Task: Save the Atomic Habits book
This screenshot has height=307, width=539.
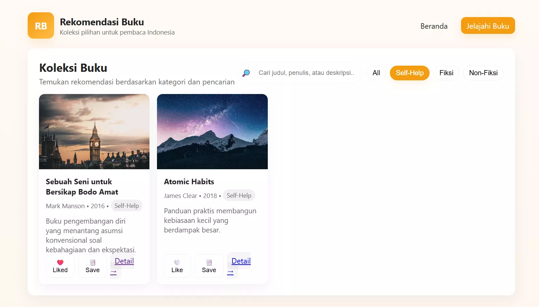Action: pyautogui.click(x=209, y=266)
